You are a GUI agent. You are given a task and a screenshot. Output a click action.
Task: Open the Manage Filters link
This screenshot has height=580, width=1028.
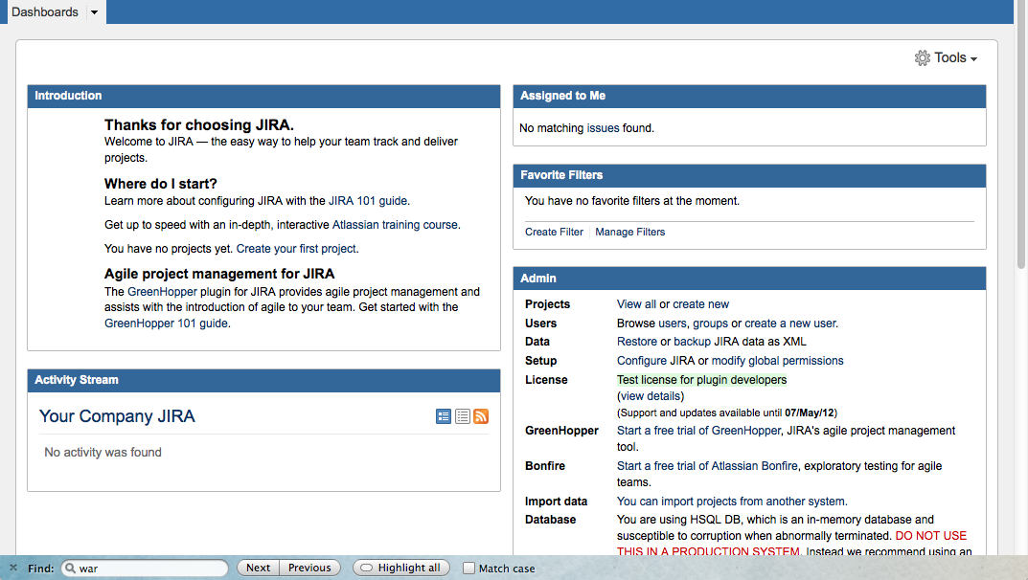(x=629, y=232)
